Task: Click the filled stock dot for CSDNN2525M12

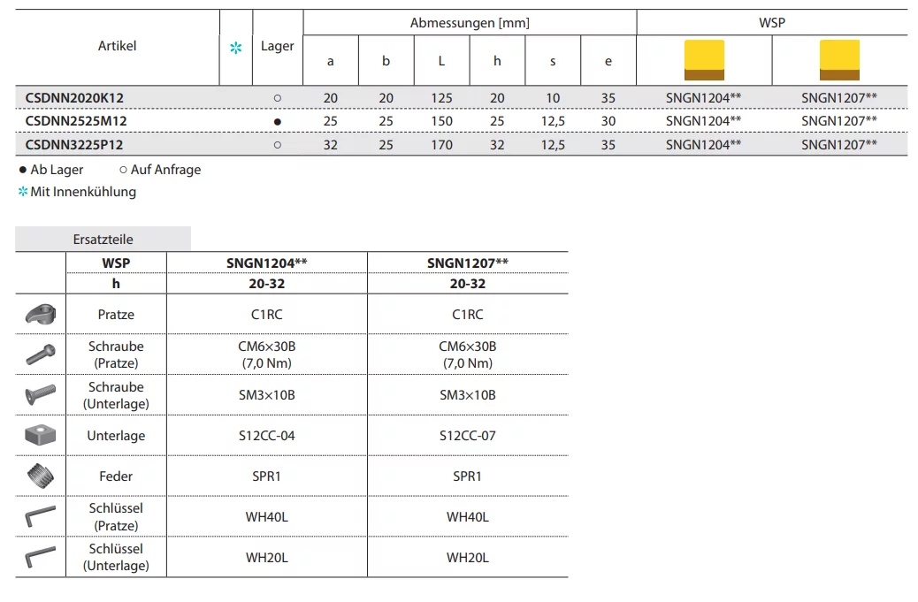Action: (277, 121)
